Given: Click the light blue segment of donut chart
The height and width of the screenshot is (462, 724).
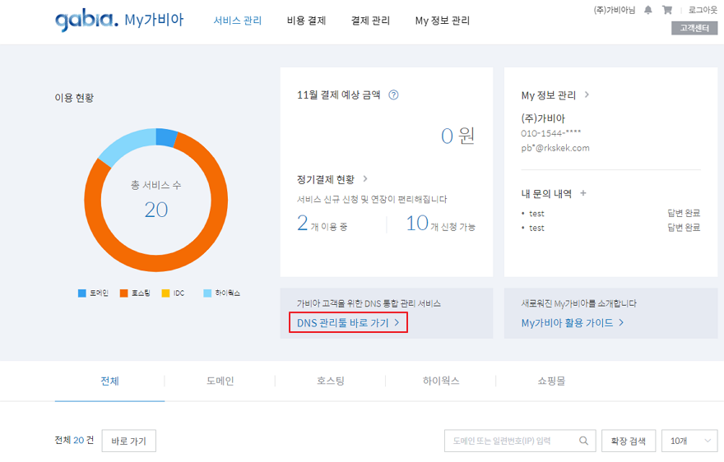Looking at the screenshot, I should [x=127, y=144].
